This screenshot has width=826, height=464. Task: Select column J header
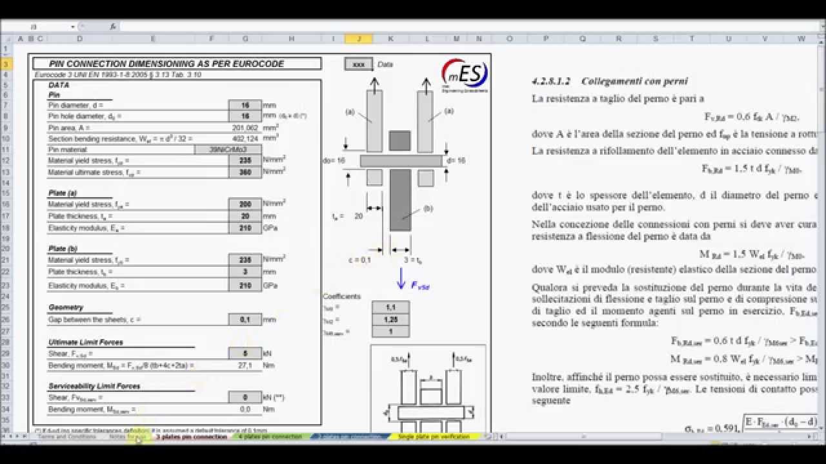click(359, 39)
